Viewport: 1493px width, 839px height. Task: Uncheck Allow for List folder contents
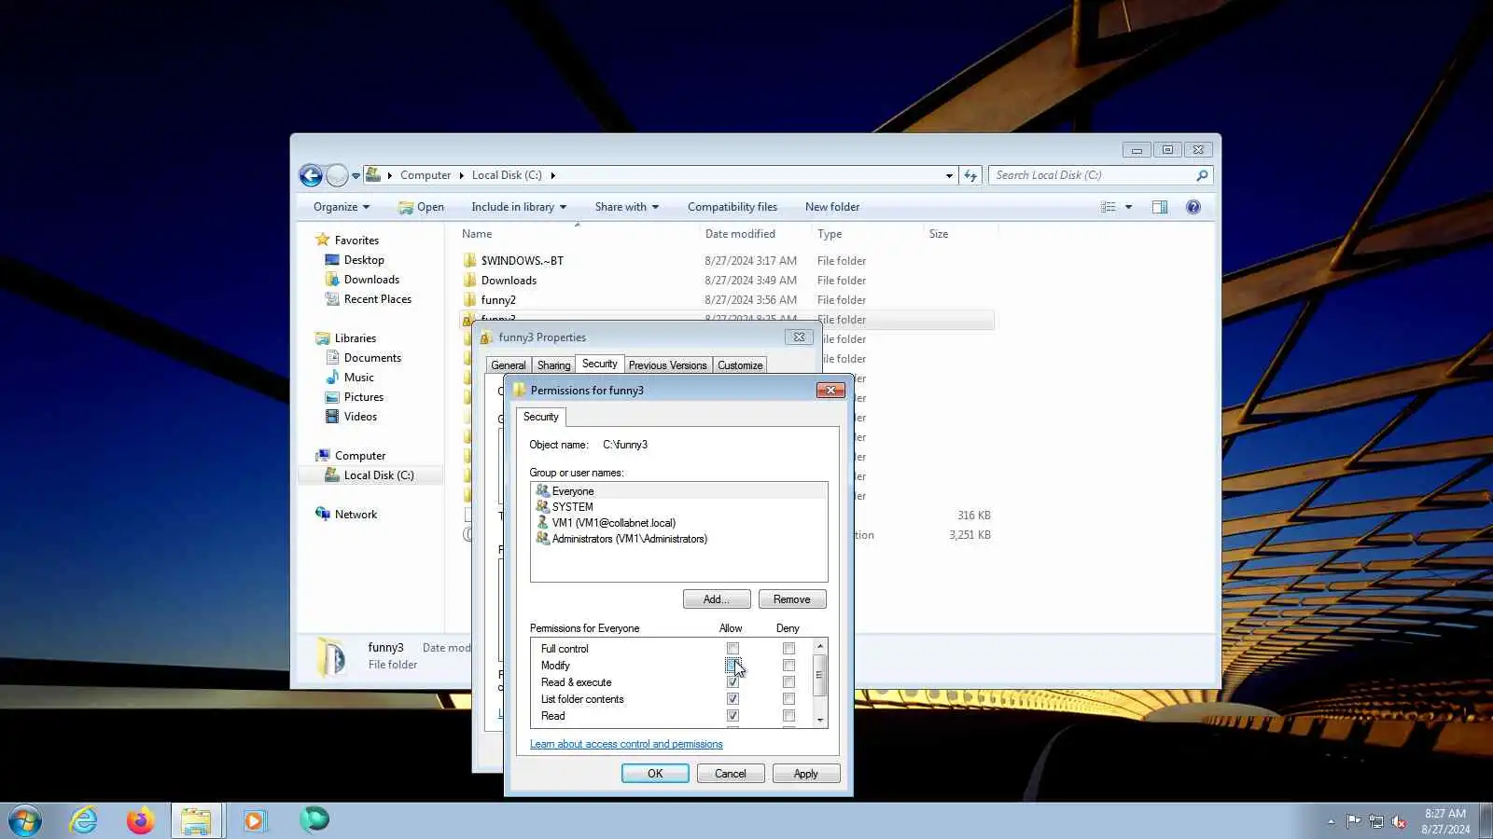[733, 699]
